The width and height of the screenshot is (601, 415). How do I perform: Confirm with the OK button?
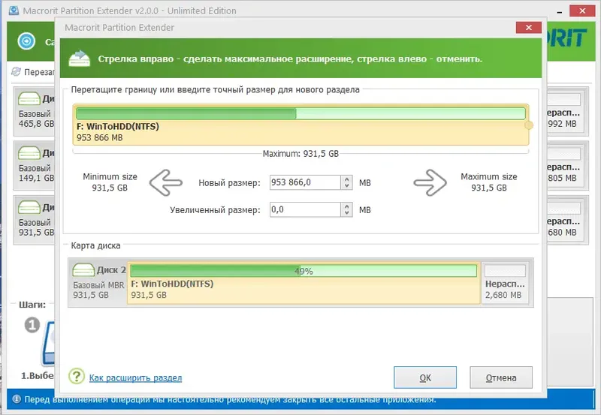(425, 377)
